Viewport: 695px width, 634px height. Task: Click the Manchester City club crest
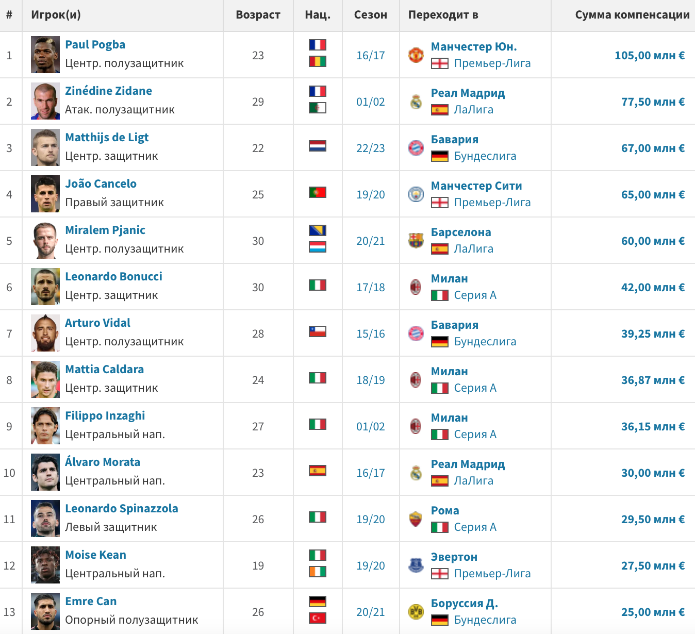(x=416, y=194)
